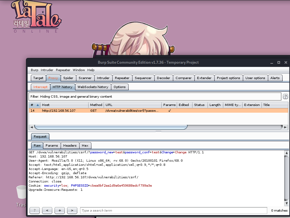Switch to the Scanner tab
Image resolution: width=290 pixels, height=218 pixels.
coord(85,78)
